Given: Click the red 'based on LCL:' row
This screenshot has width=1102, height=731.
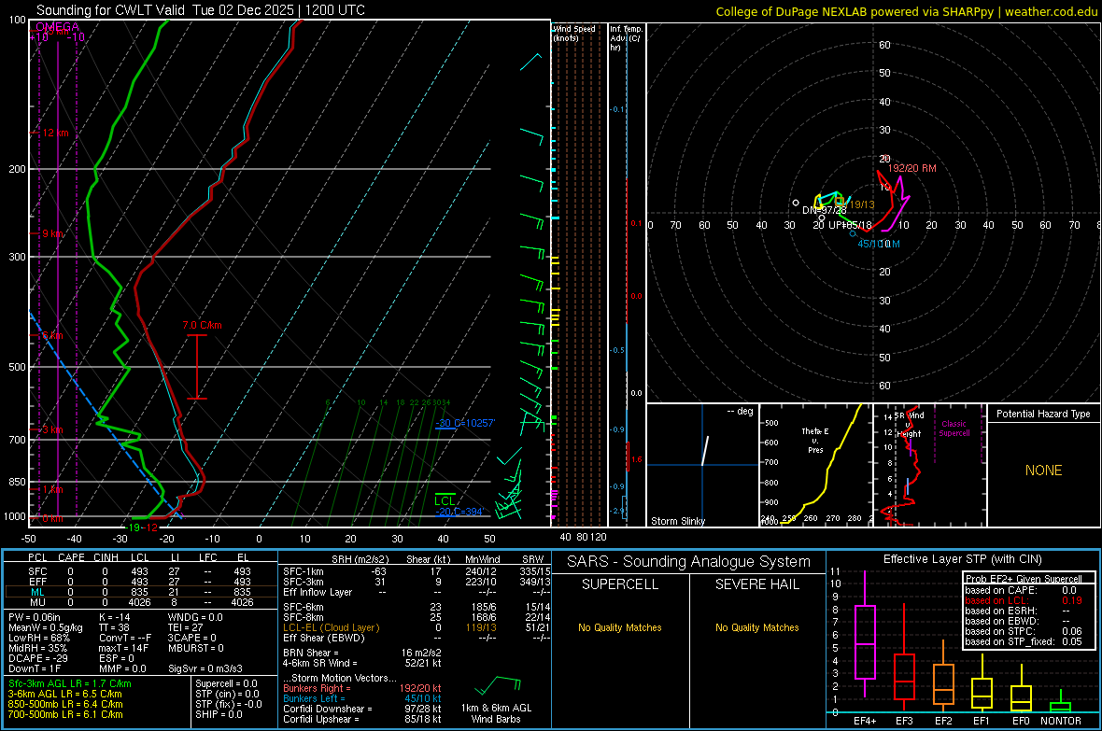Looking at the screenshot, I should [1024, 600].
